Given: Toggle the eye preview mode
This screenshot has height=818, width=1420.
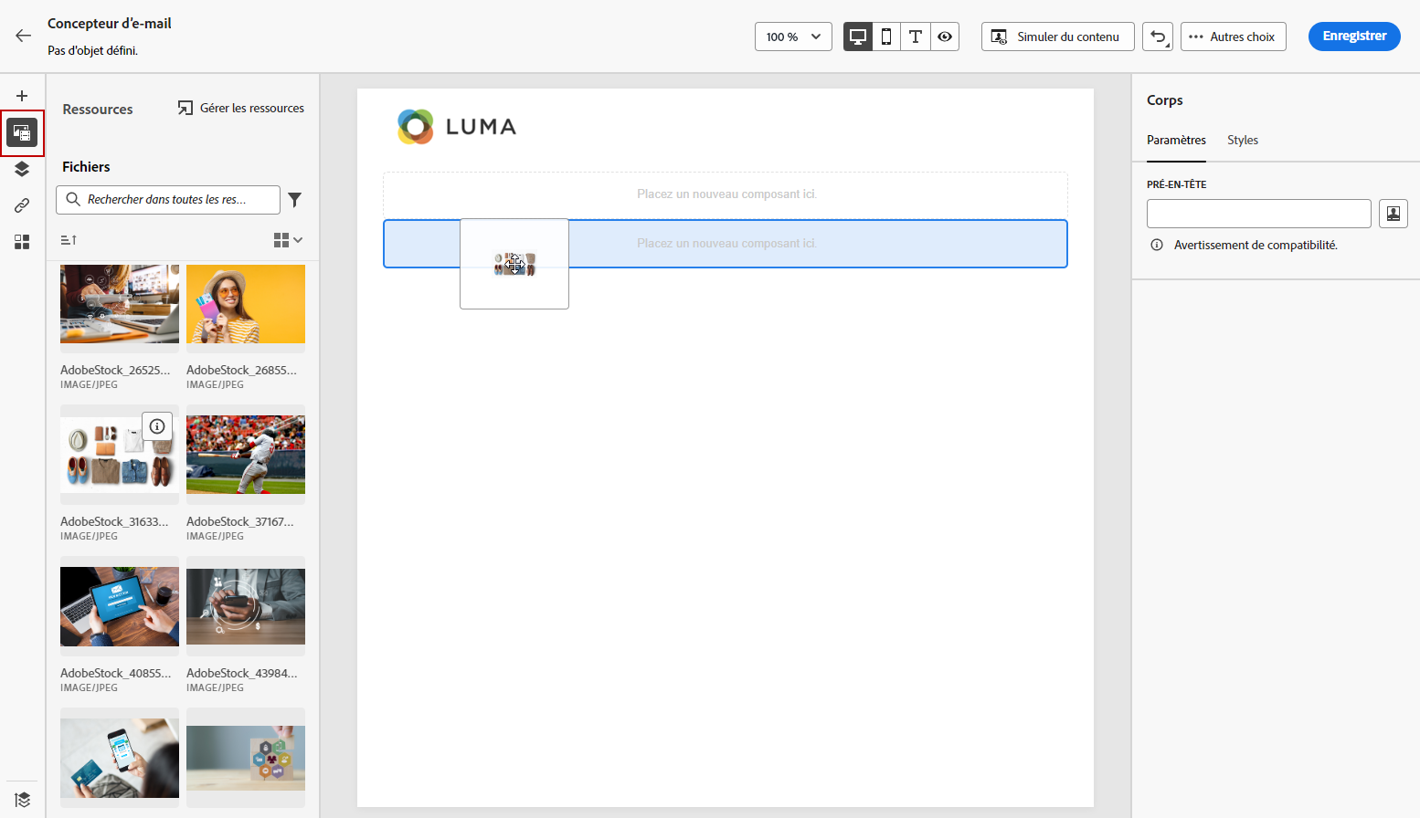Looking at the screenshot, I should [x=945, y=37].
